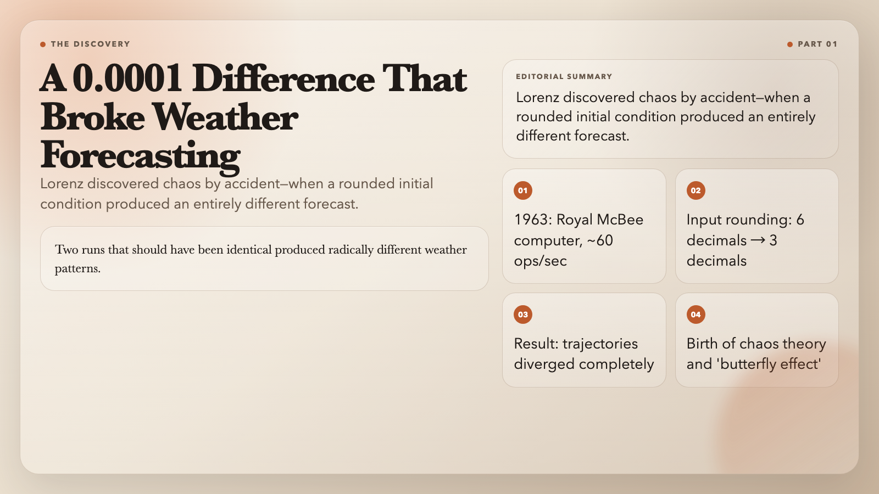The width and height of the screenshot is (879, 494).
Task: Click the quote box 'Two runs that should have been identical'
Action: pos(264,259)
